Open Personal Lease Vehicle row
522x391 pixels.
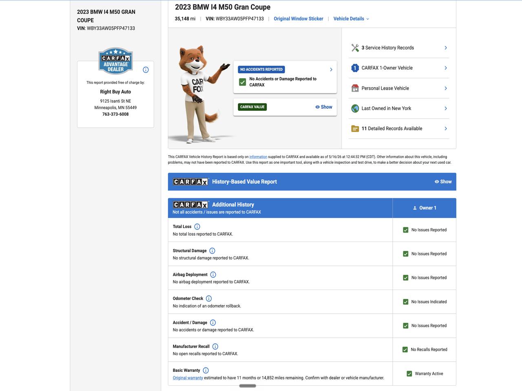pos(399,88)
